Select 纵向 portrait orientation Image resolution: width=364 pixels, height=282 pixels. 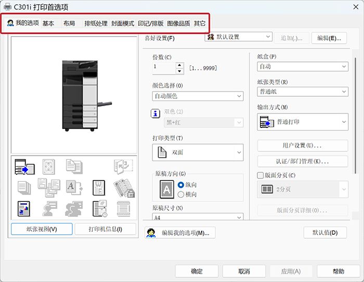click(x=181, y=185)
